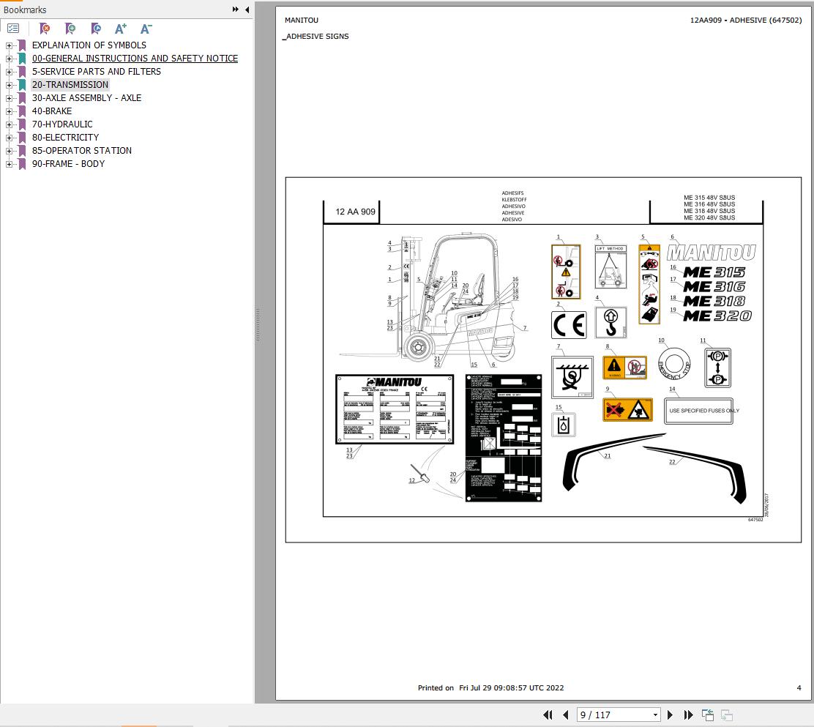Image resolution: width=814 pixels, height=727 pixels.
Task: Click the _ADHESIVE SIGNS heading on the page
Action: 315,37
